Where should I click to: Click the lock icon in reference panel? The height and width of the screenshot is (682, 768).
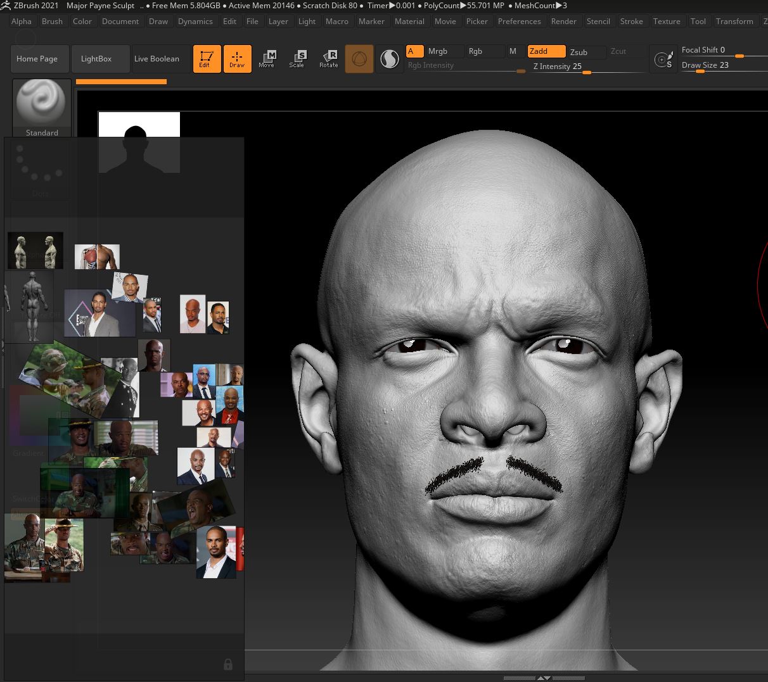pos(228,664)
